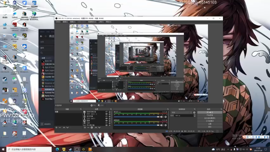Open Steam from the taskbar

click(x=71, y=149)
